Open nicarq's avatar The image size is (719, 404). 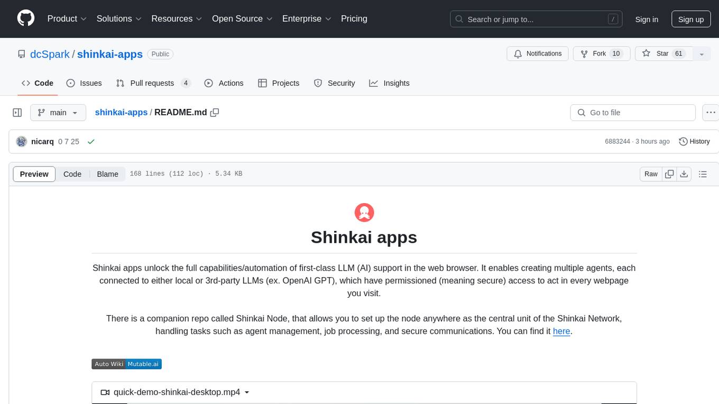22,142
